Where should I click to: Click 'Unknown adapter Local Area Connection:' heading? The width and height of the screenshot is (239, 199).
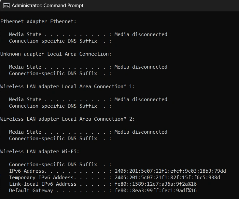[x=56, y=54]
